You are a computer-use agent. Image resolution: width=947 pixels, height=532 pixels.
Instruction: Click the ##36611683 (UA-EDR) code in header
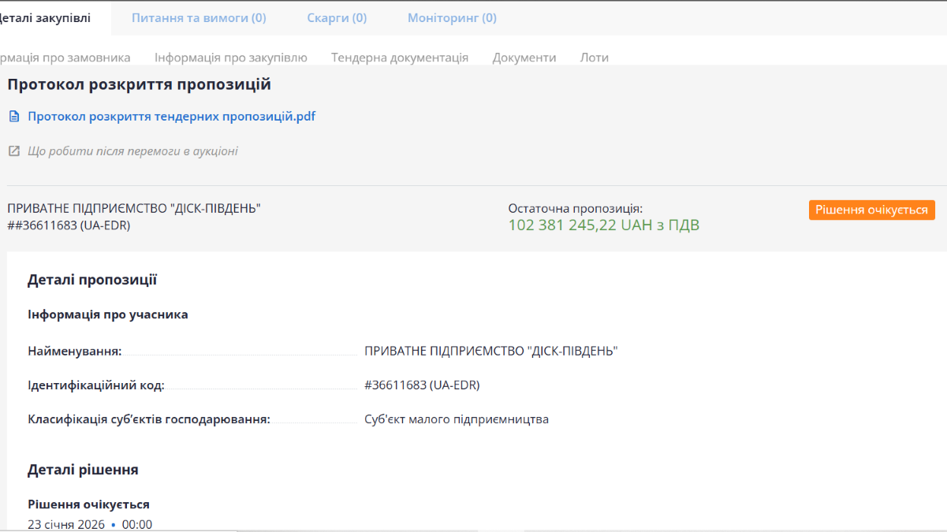pyautogui.click(x=69, y=225)
